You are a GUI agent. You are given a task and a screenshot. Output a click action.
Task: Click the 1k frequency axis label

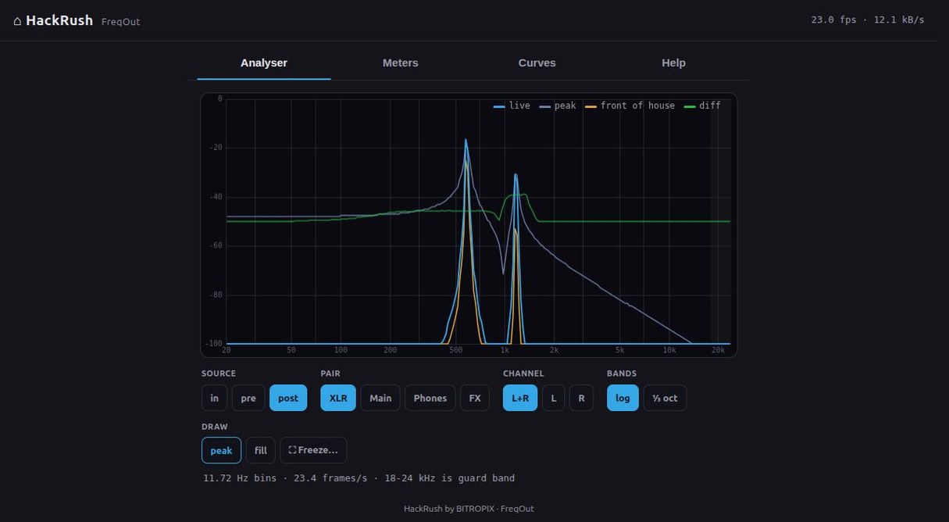click(505, 350)
